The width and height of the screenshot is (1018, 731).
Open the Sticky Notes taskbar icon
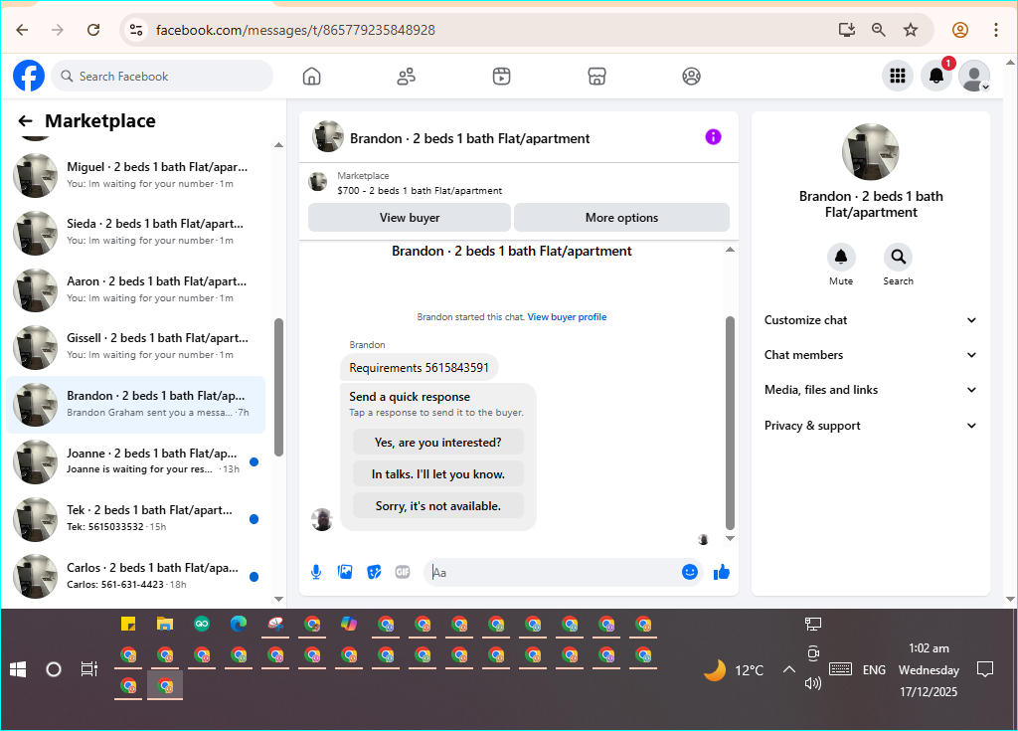click(128, 624)
